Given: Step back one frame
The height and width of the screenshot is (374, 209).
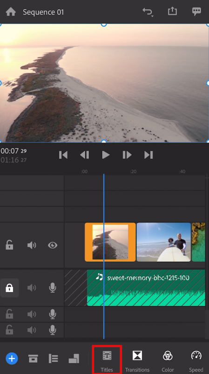Looking at the screenshot, I should [85, 155].
